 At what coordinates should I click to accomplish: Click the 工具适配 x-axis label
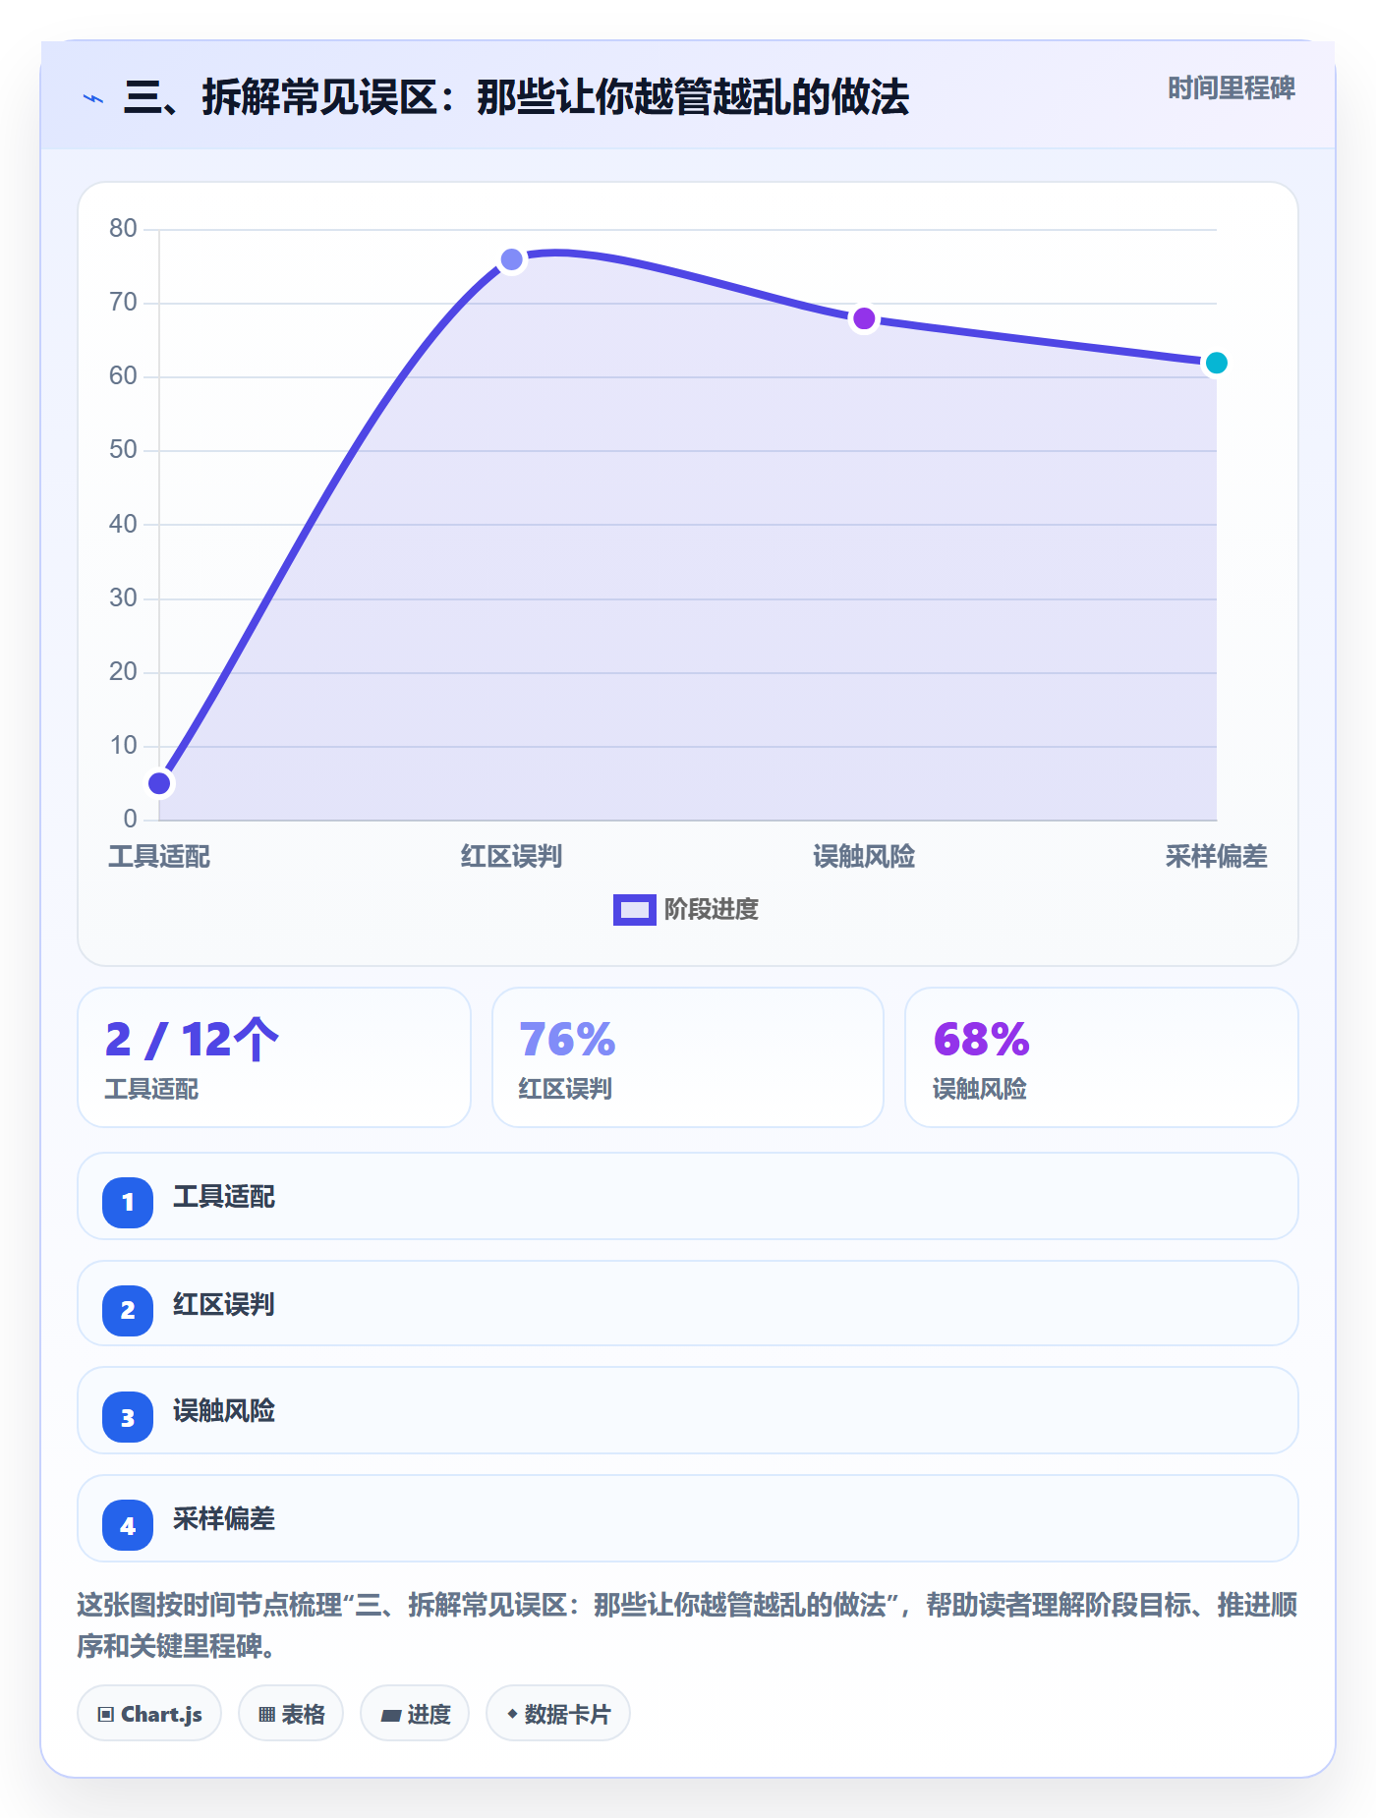point(159,857)
